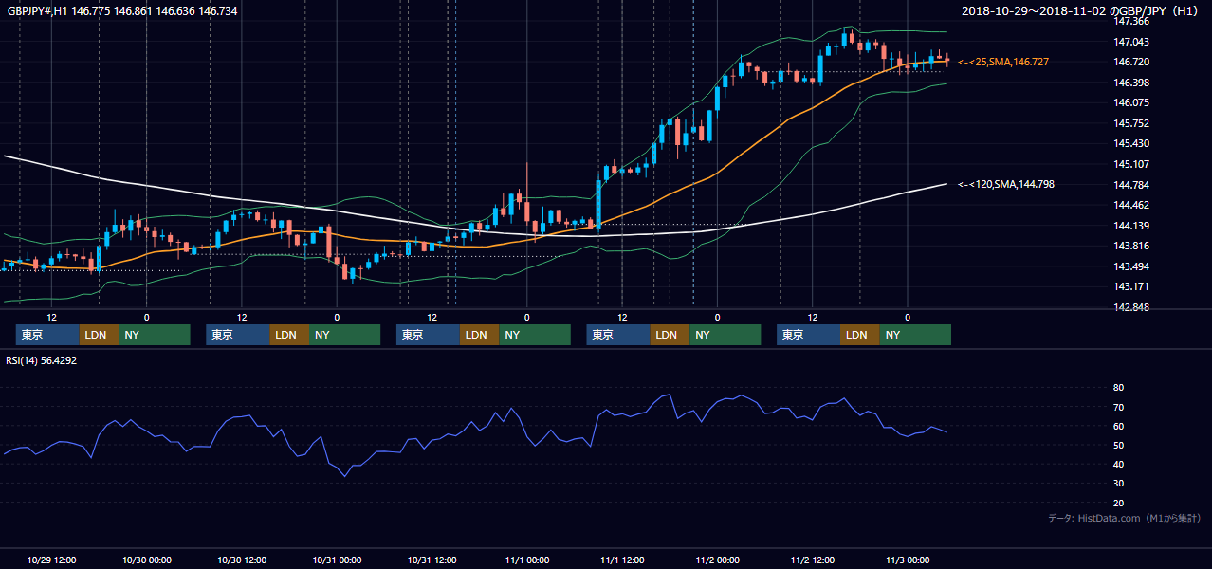Click price axis value 143.494
1212x569 pixels.
(1131, 266)
